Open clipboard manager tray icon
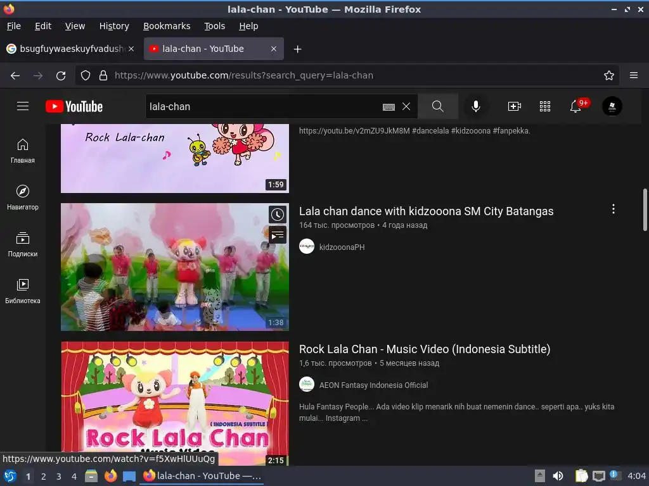This screenshot has width=649, height=486. point(581,476)
